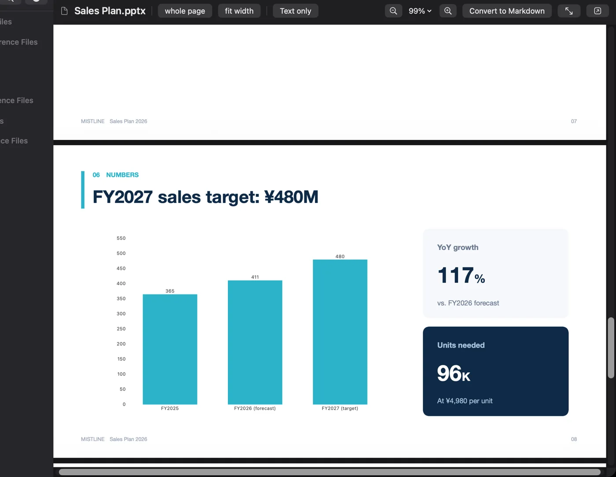This screenshot has height=477, width=616.
Task: Click the 'FY2026 (forecast)' axis label
Action: [255, 408]
